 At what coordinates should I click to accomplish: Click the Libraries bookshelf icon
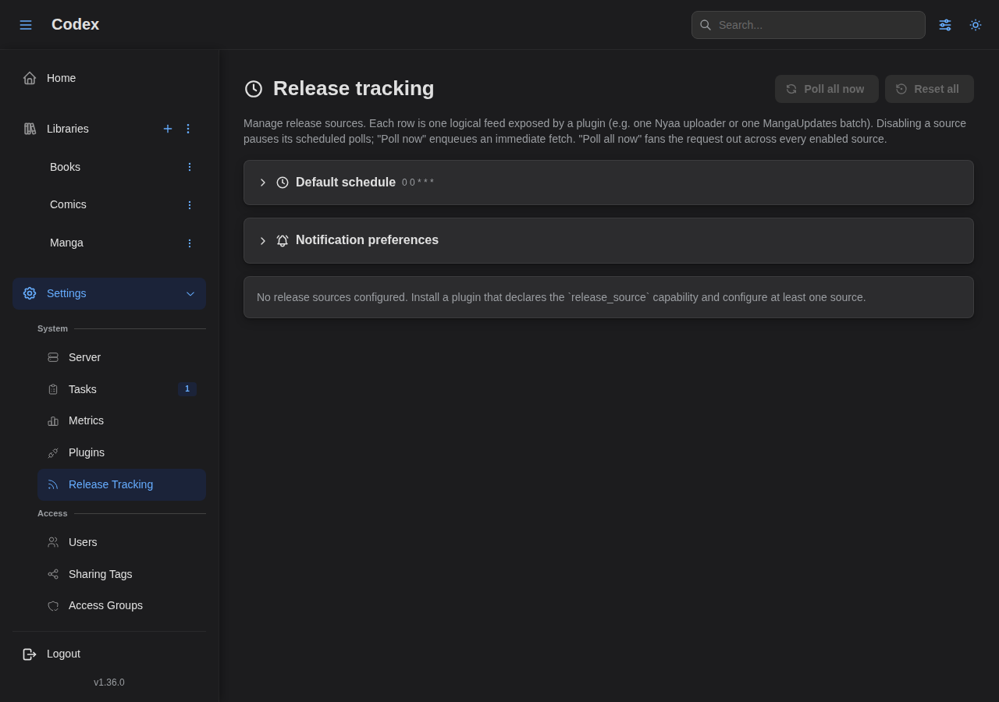[x=30, y=129]
